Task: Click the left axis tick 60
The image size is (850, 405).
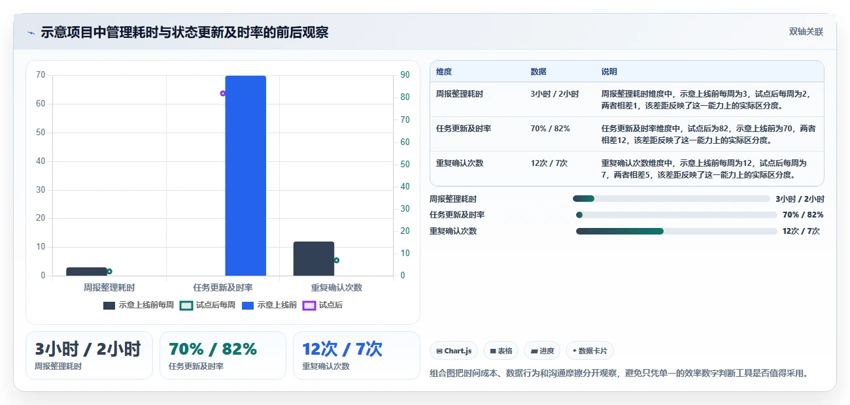Action: click(x=41, y=104)
